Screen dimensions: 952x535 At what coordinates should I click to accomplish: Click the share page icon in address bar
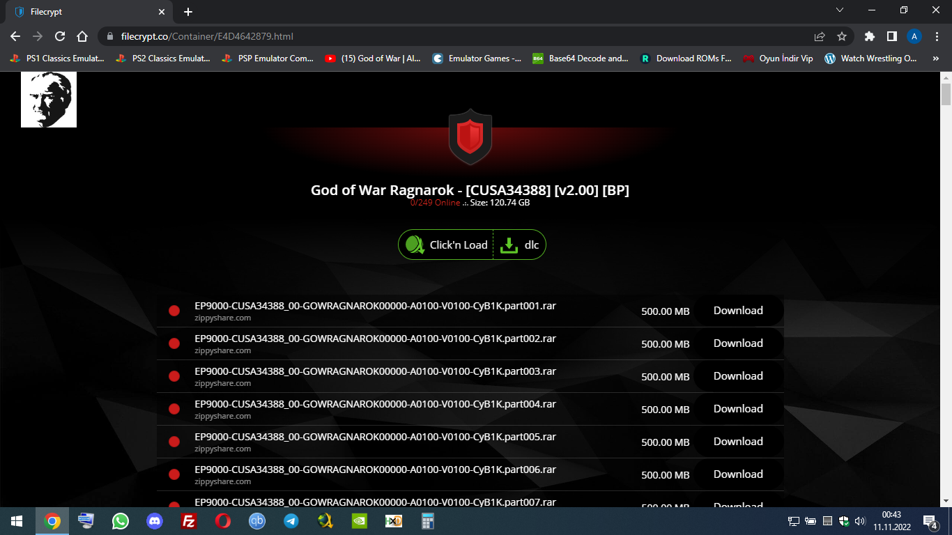(820, 36)
